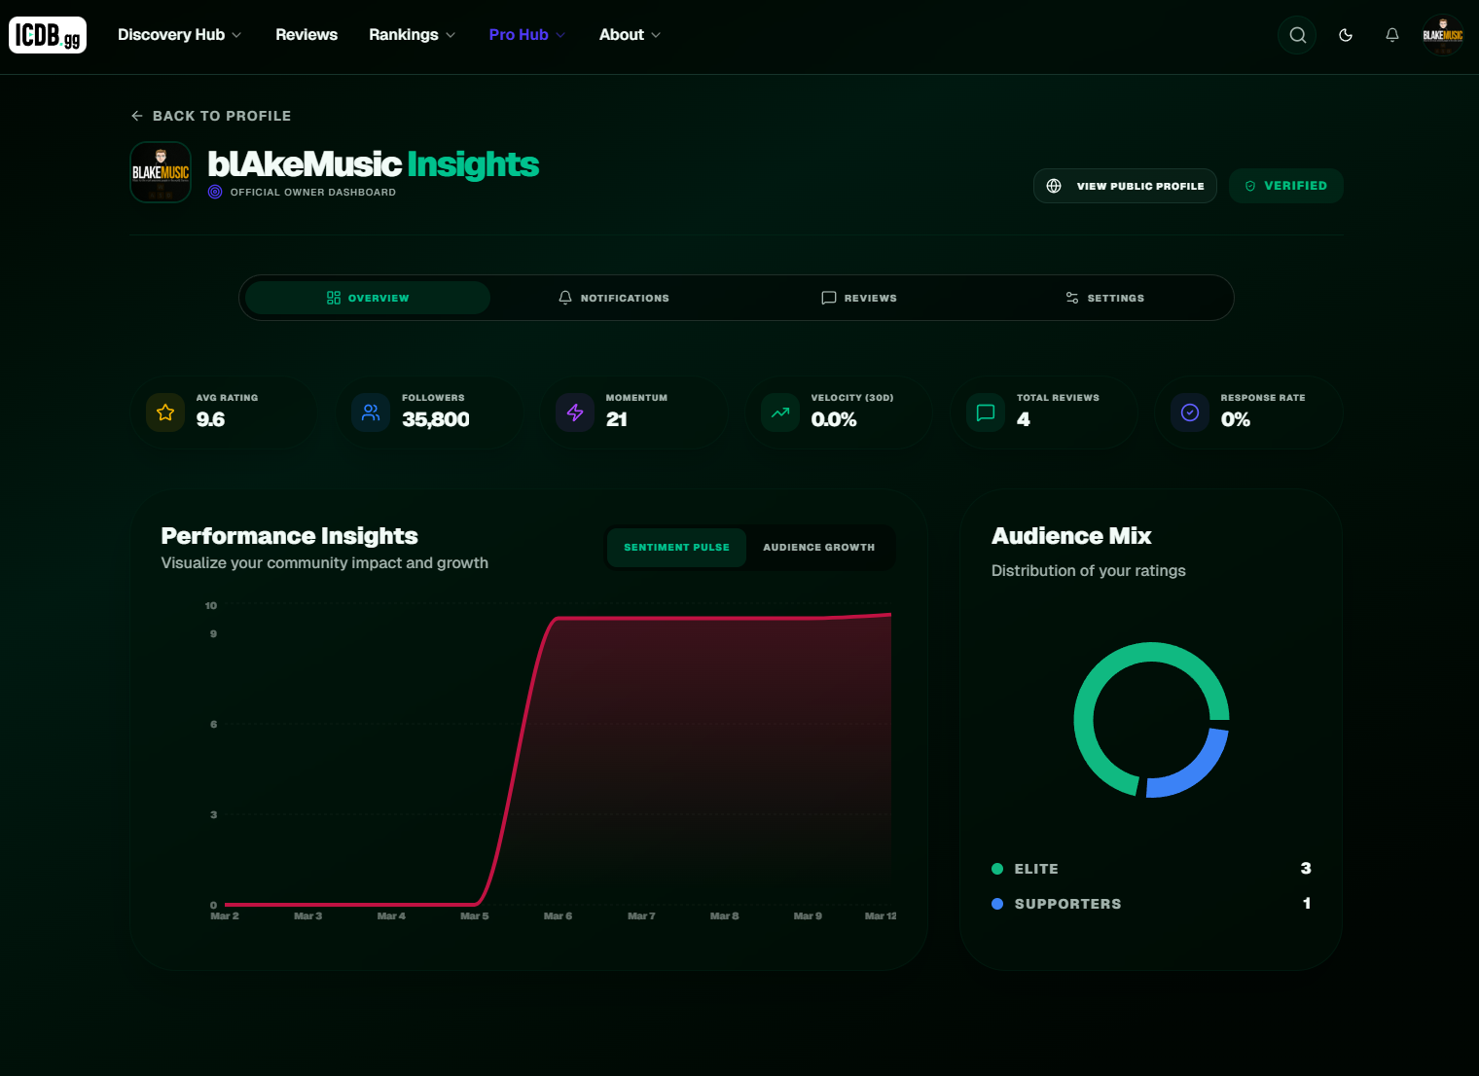
Task: Click the star icon for Avg Rating
Action: point(165,412)
